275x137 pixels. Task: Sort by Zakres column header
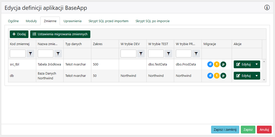(105, 44)
